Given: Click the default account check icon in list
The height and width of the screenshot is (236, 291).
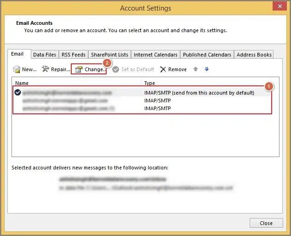Looking at the screenshot, I should tap(17, 92).
